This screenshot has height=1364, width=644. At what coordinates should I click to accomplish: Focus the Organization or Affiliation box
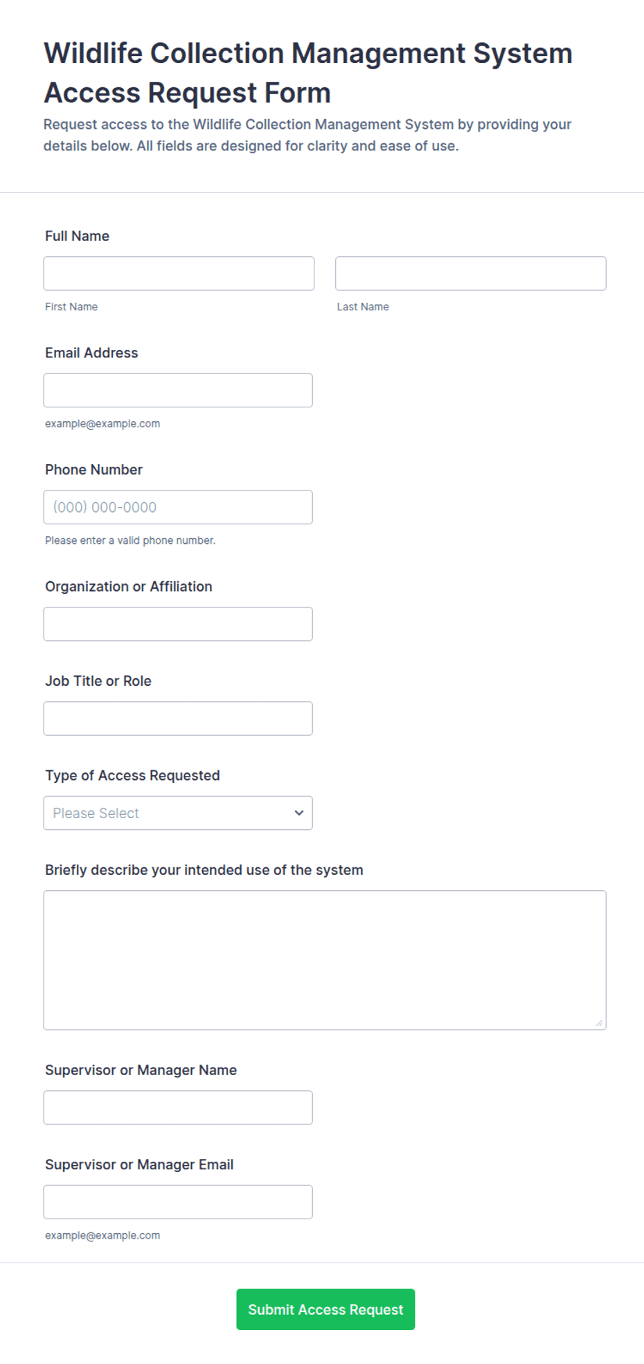coord(178,624)
